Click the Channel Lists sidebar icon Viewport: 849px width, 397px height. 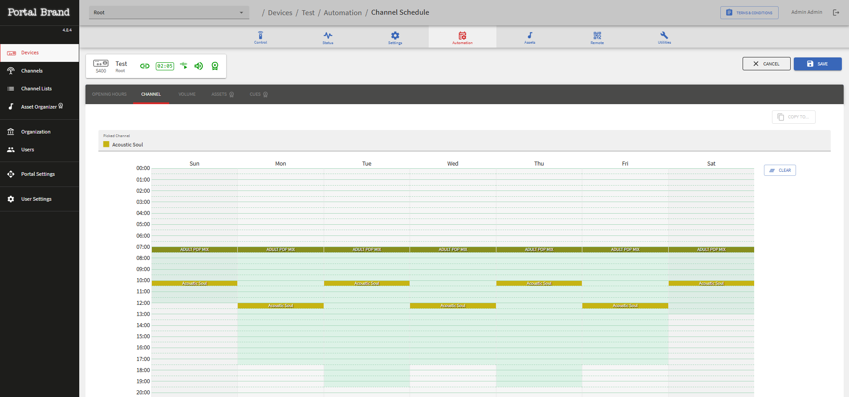click(x=11, y=89)
